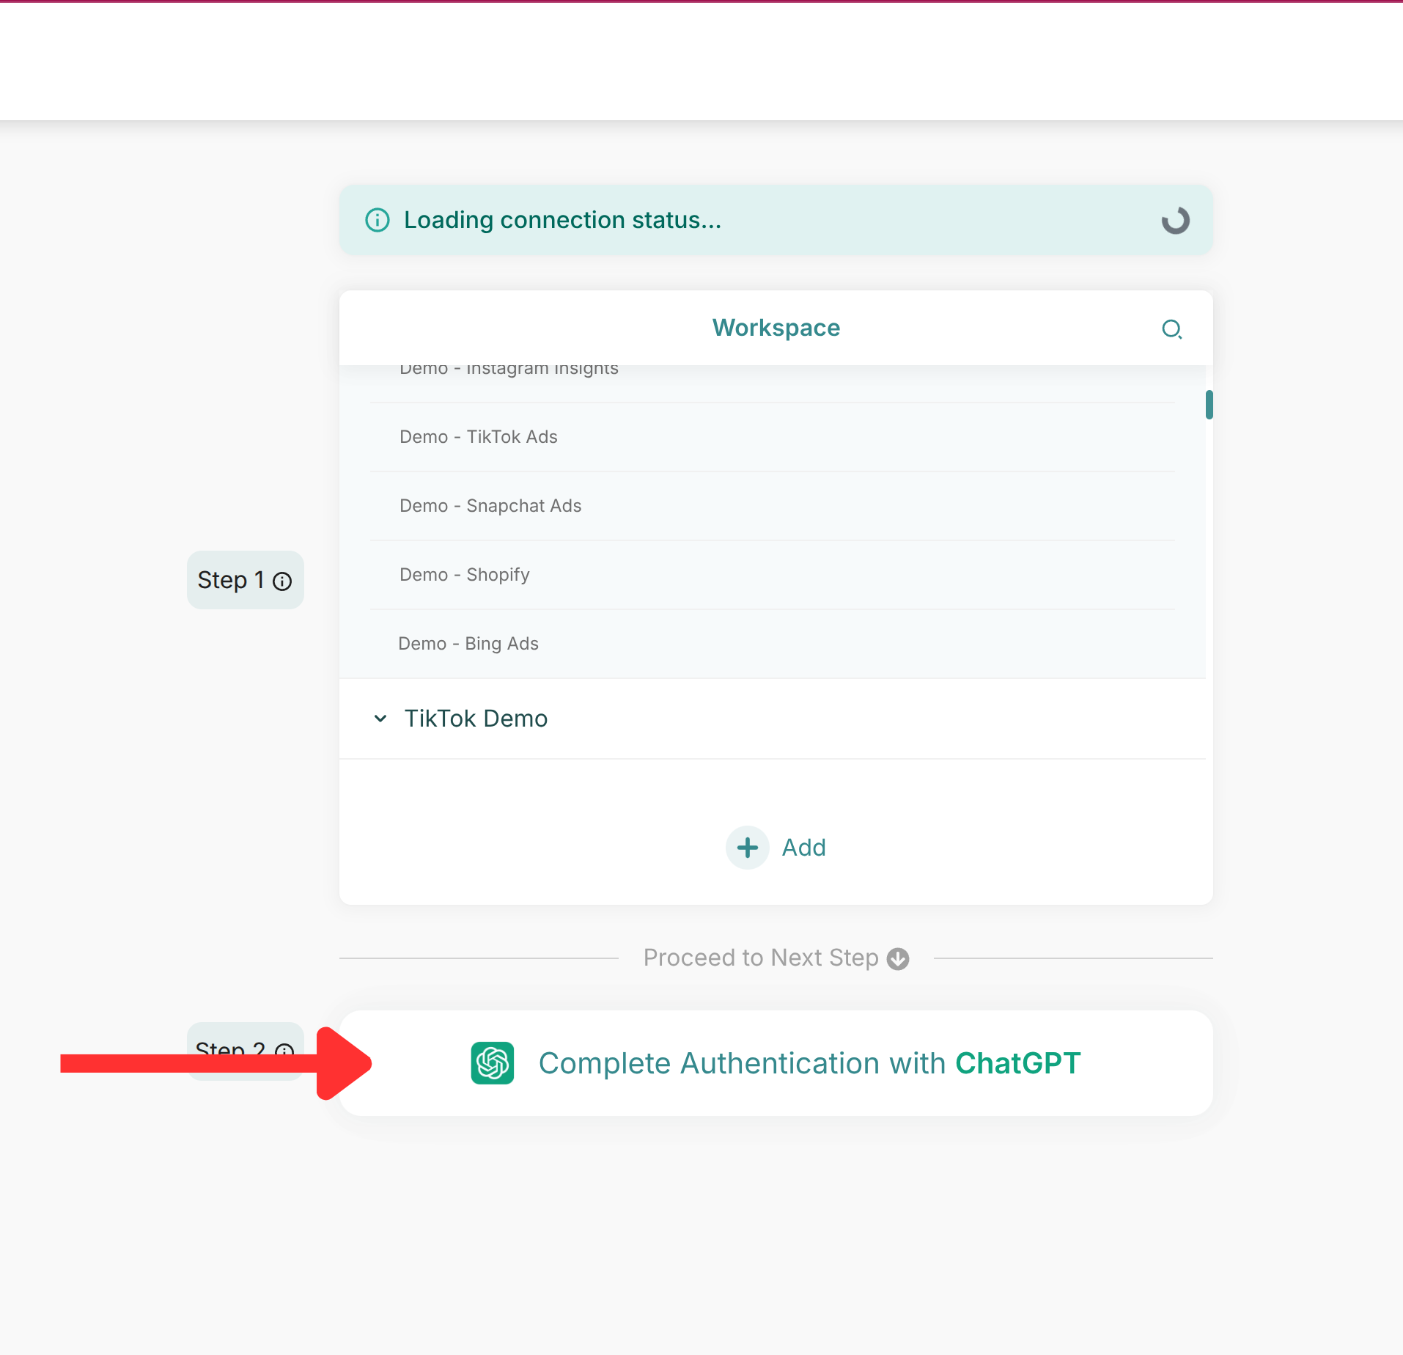Click the ChatGPT logo icon
Image resolution: width=1403 pixels, height=1355 pixels.
[x=493, y=1063]
